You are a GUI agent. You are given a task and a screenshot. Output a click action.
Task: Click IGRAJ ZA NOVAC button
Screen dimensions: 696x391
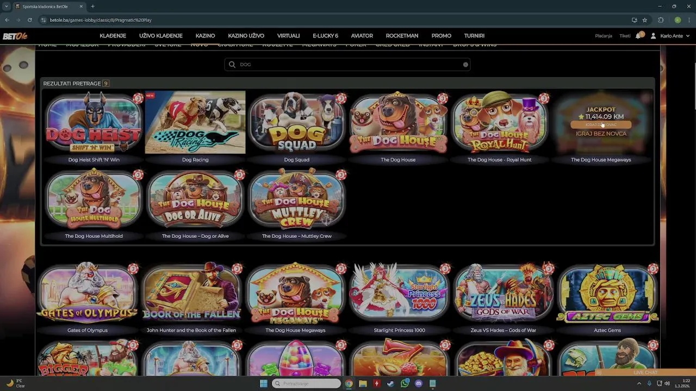[x=601, y=125]
